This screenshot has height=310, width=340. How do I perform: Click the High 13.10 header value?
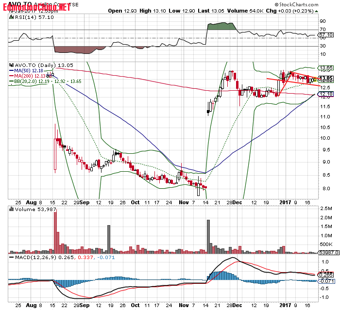point(153,11)
